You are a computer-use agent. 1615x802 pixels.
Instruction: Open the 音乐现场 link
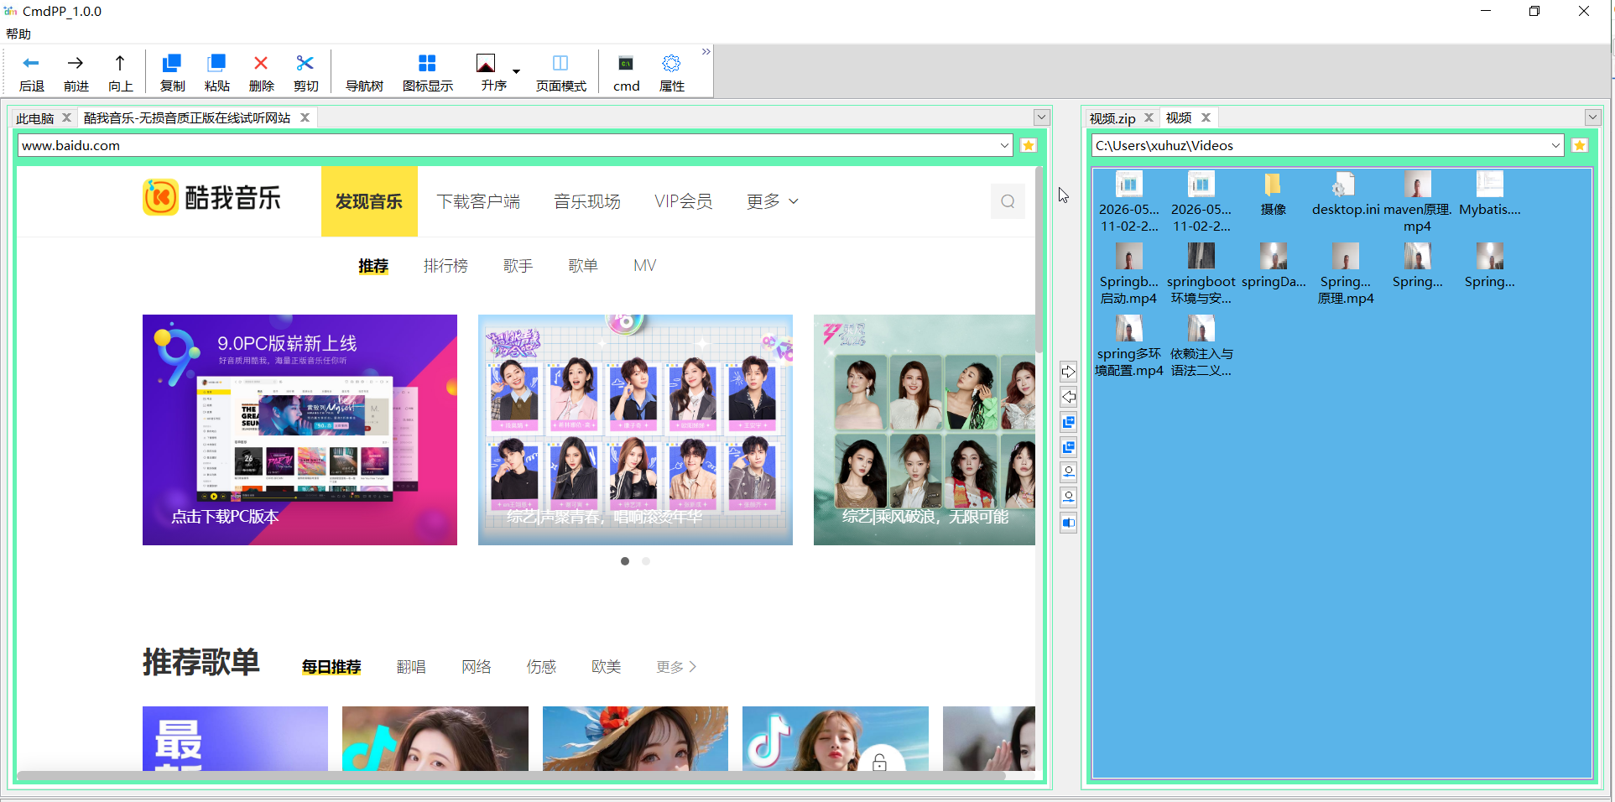coord(587,201)
